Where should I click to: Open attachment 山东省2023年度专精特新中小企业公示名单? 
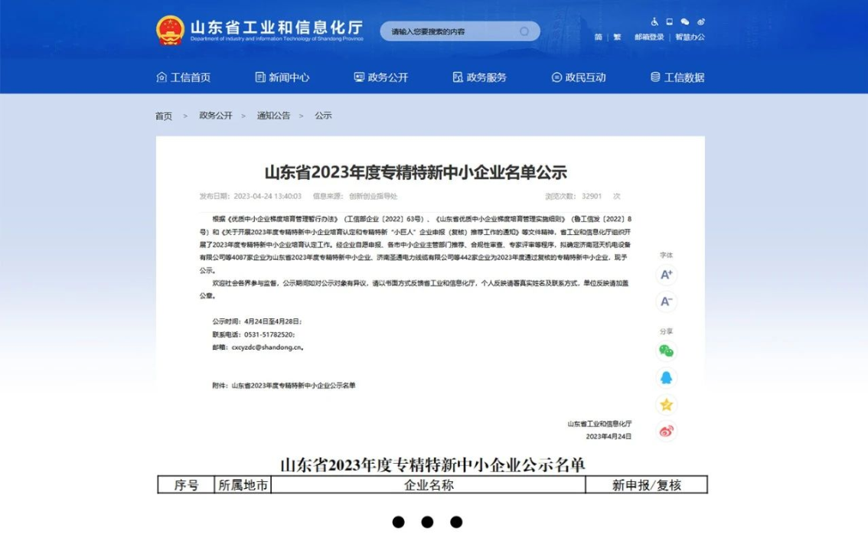click(293, 386)
